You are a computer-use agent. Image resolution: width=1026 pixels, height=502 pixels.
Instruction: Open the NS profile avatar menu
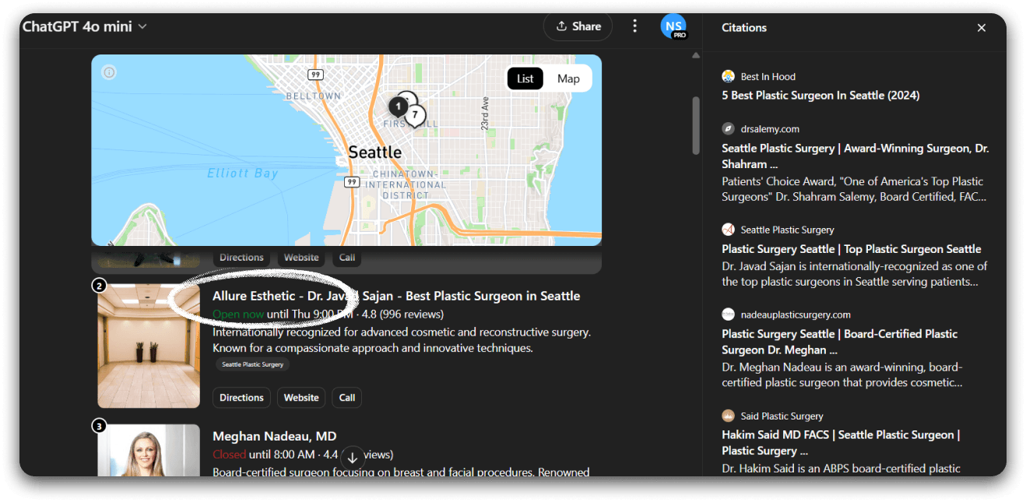[673, 26]
